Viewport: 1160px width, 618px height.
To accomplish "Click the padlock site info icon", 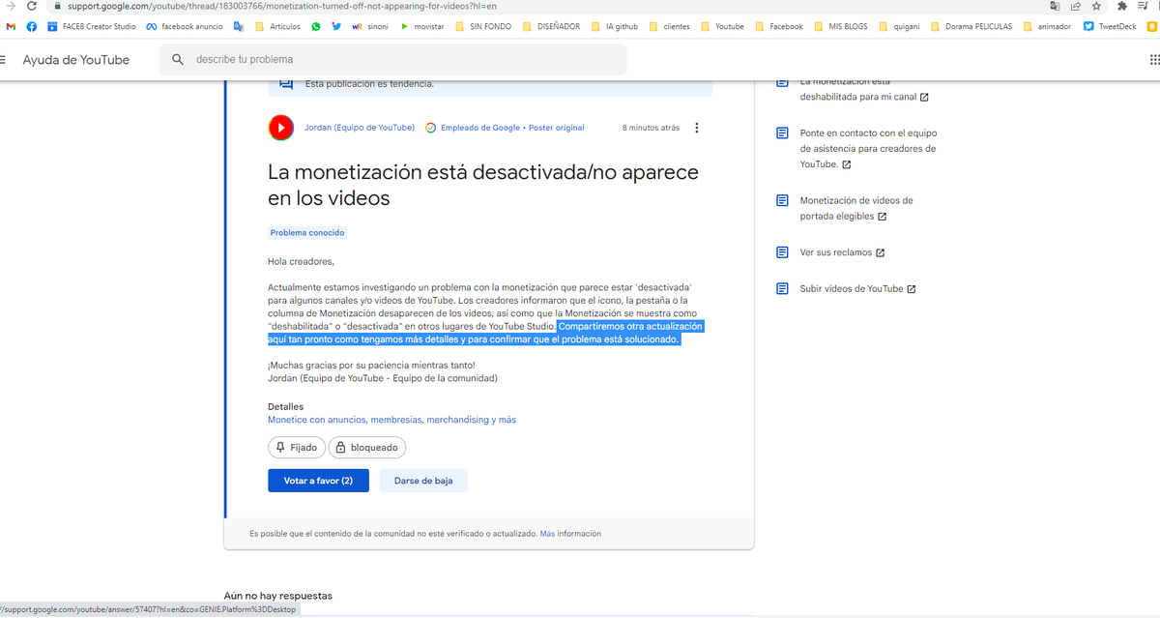I will tap(57, 7).
